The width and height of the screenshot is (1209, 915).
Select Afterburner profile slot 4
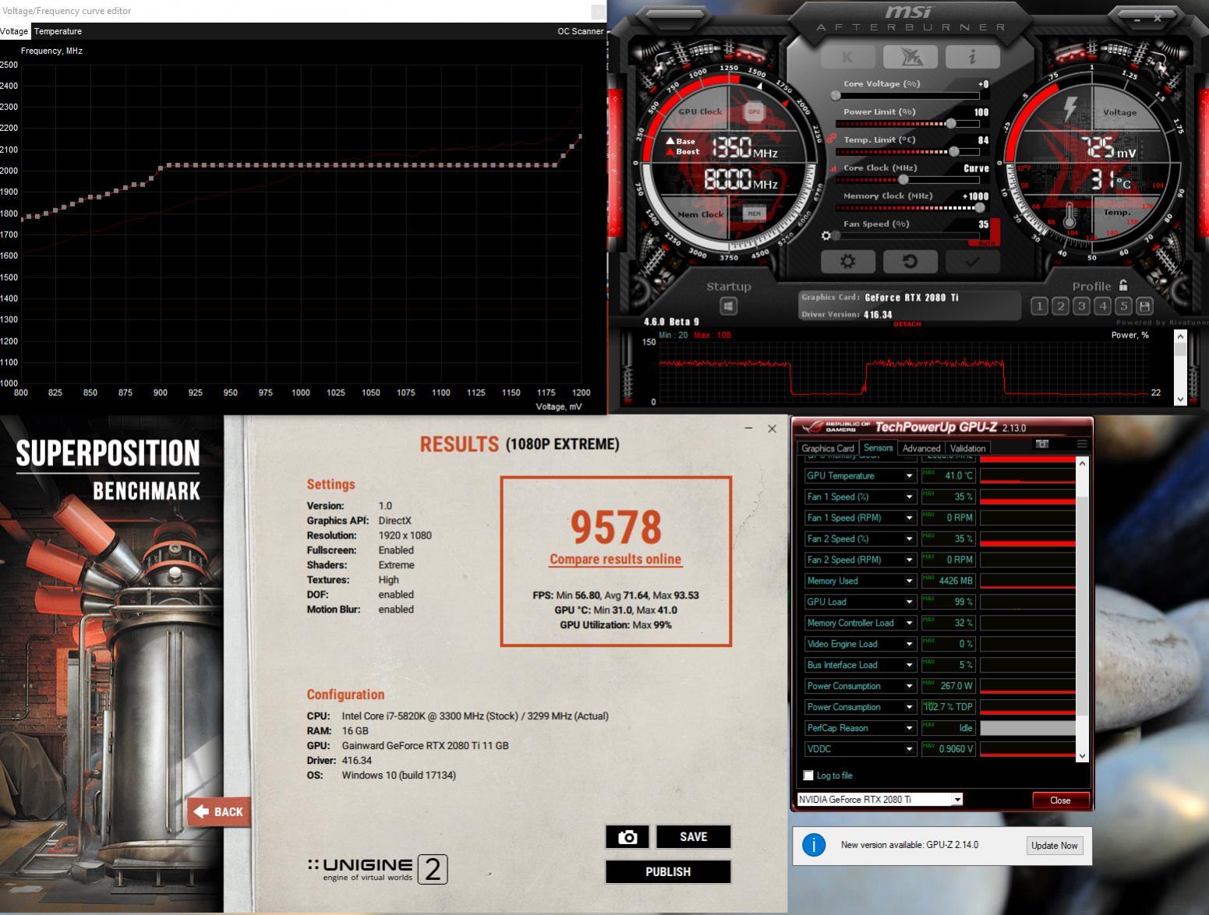click(1102, 306)
